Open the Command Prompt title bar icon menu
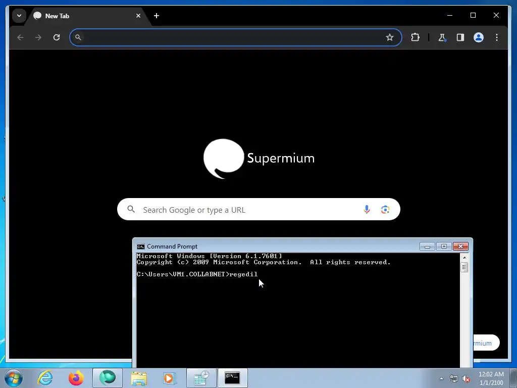Screen dimensions: 517x388 141,247
